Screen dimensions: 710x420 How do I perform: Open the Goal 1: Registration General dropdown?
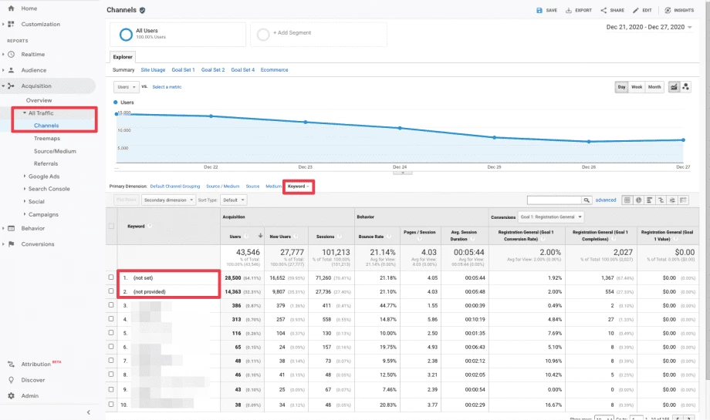pyautogui.click(x=550, y=217)
